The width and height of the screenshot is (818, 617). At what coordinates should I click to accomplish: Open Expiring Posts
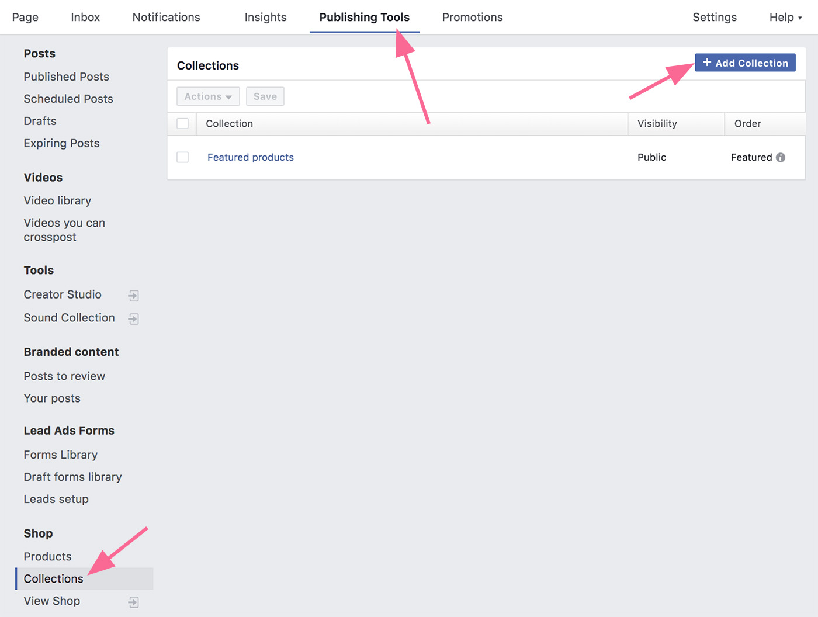tap(62, 143)
